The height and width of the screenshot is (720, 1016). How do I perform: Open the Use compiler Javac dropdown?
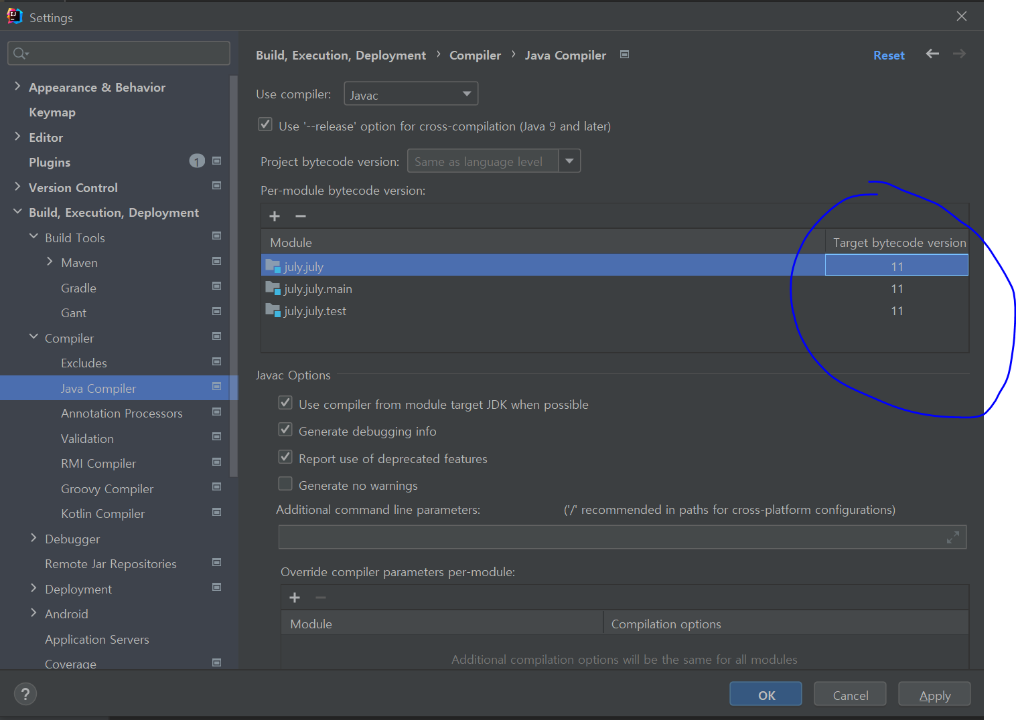411,94
